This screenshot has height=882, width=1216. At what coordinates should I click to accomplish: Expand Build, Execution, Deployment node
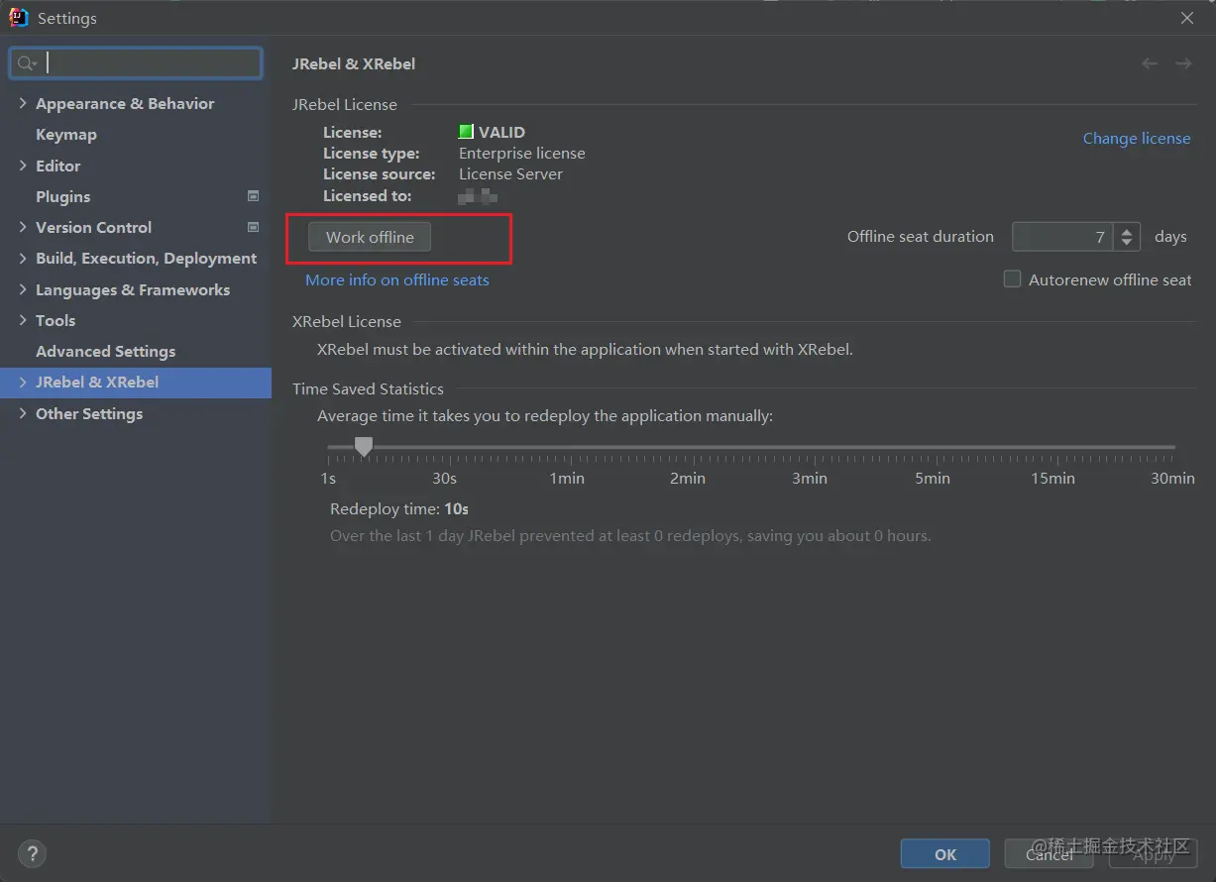tap(23, 258)
